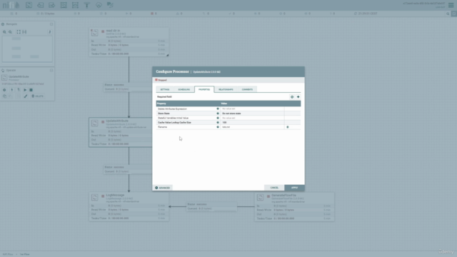The width and height of the screenshot is (457, 257).
Task: Click the search magnifier in status bar
Action: 448,14
